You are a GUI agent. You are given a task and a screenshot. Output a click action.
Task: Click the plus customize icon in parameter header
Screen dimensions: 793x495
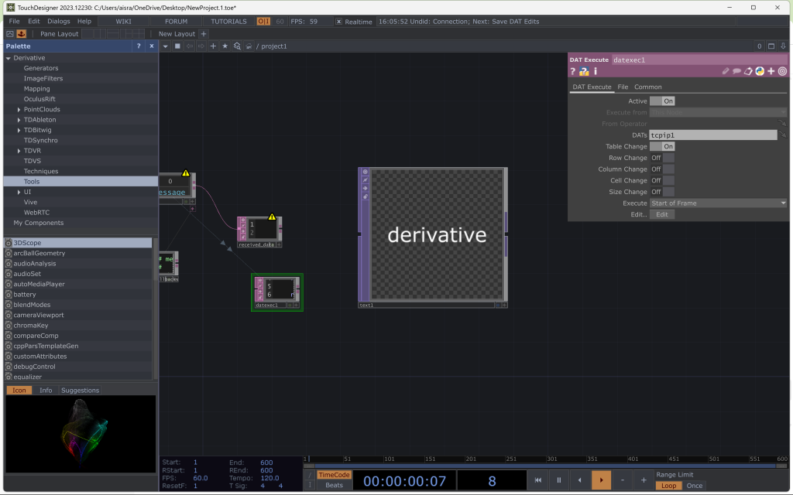point(771,71)
